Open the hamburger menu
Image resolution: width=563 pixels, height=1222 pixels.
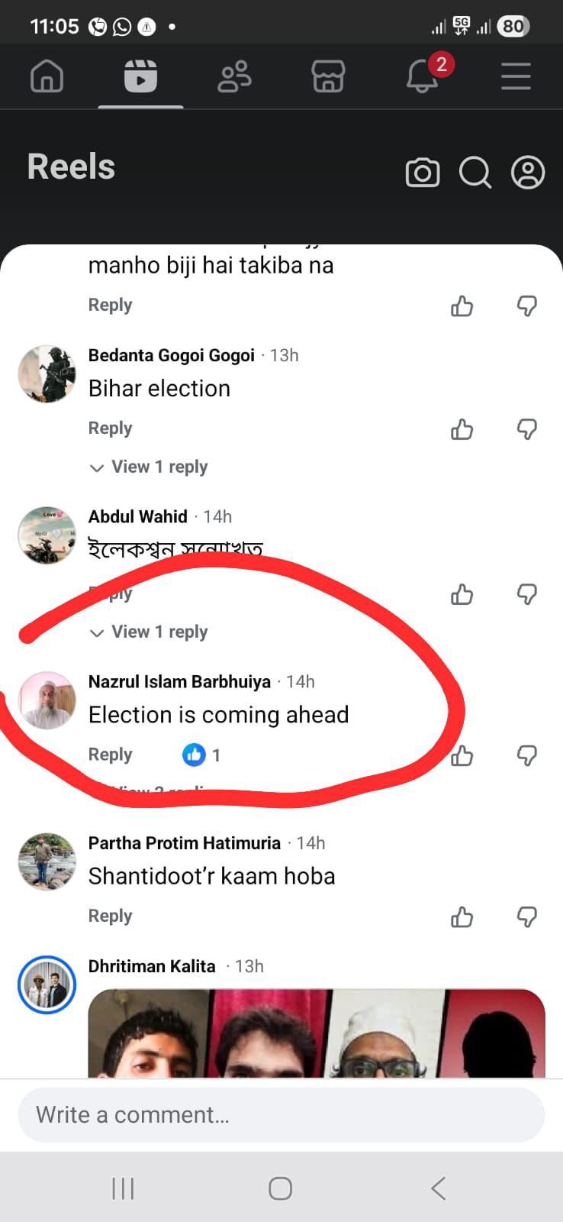pyautogui.click(x=516, y=76)
